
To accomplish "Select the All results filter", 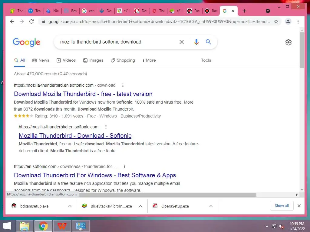I will coord(19,60).
